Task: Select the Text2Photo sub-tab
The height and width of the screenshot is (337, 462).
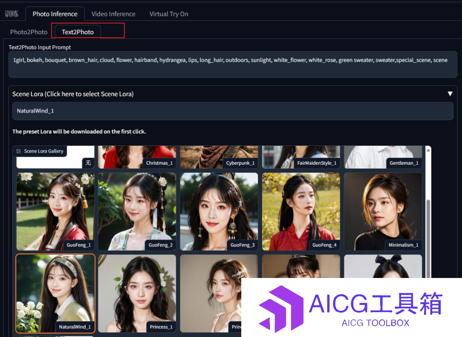Action: pos(78,32)
